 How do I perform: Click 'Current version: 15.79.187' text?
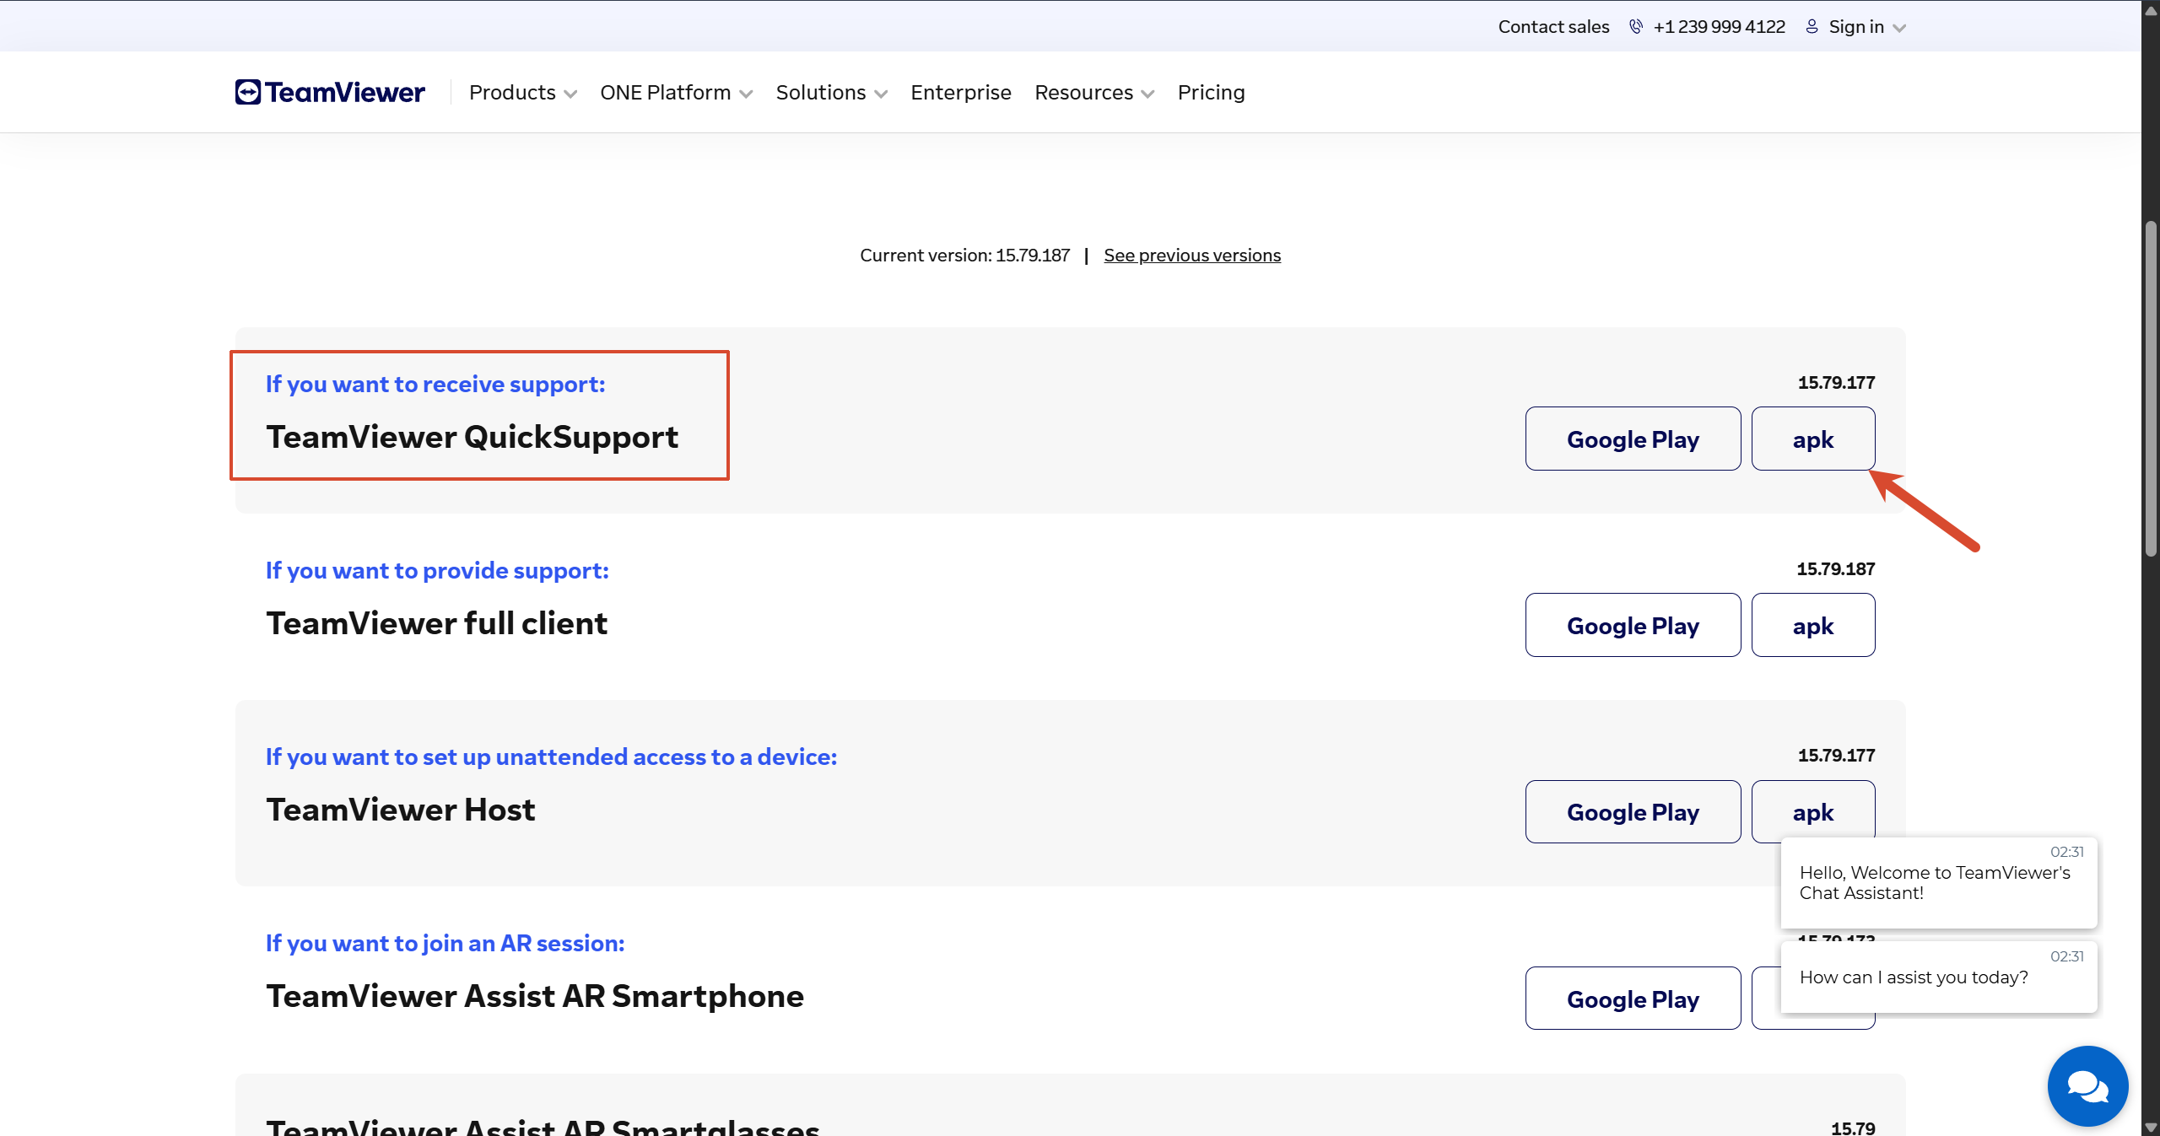[x=964, y=255]
